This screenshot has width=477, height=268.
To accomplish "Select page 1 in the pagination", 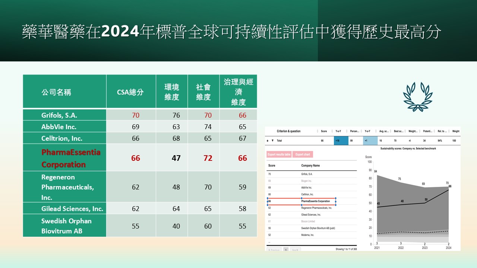I will [286, 250].
